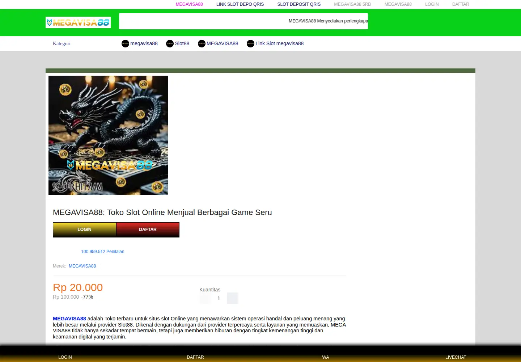
Task: Open LIVECHAT in the bottom bar
Action: pyautogui.click(x=456, y=357)
